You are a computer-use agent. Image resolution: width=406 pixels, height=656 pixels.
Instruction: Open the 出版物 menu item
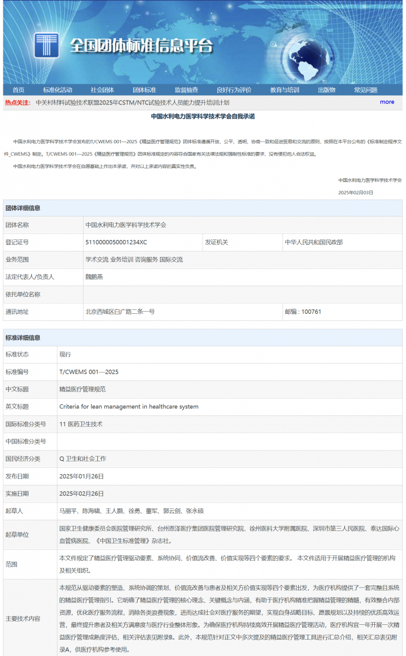pos(326,90)
